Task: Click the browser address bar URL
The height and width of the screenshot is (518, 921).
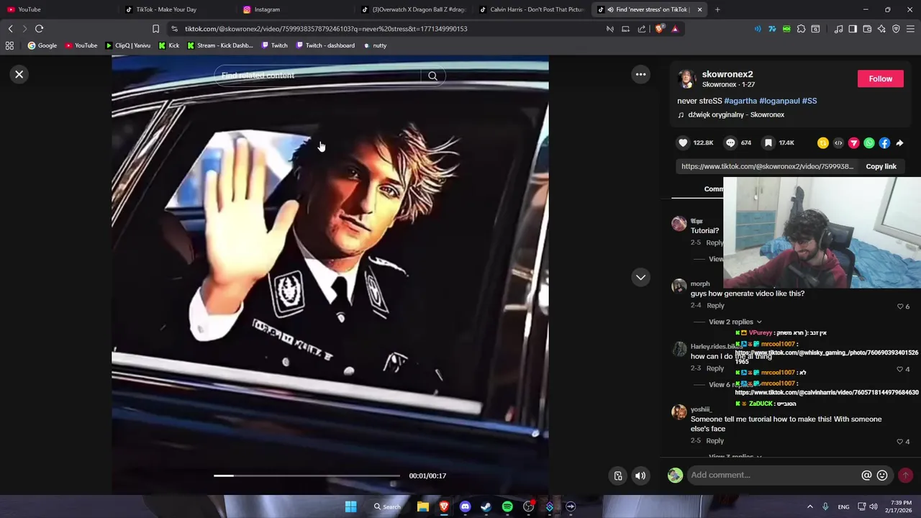Action: click(x=326, y=29)
